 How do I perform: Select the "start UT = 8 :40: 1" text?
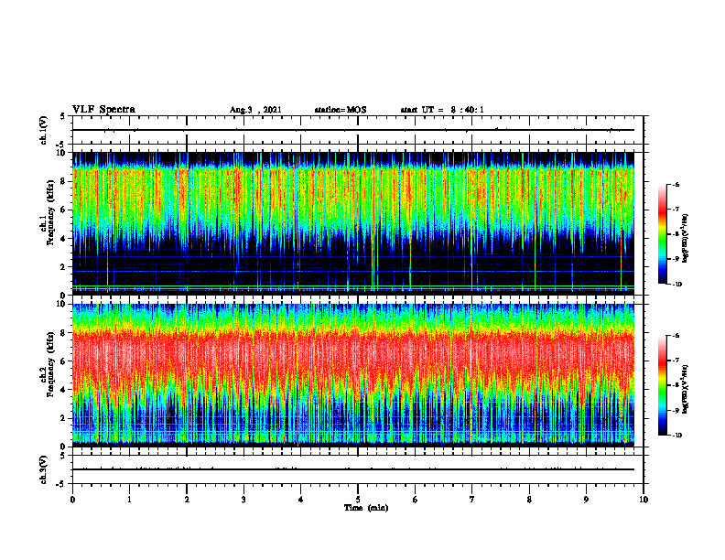[x=442, y=110]
